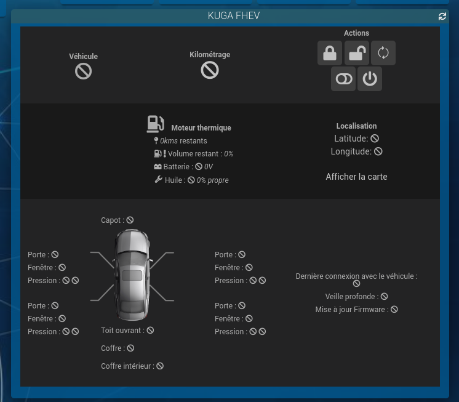Click the unlock vehicle action button
Screen dimensions: 459x402
pyautogui.click(x=356, y=53)
